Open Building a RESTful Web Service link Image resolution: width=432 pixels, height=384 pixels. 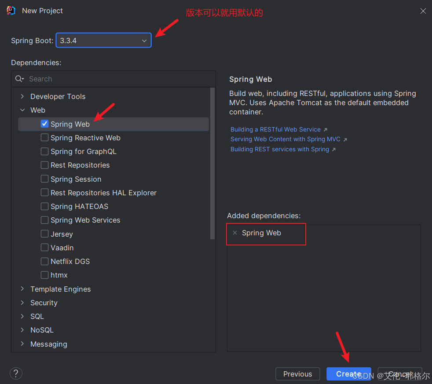275,129
